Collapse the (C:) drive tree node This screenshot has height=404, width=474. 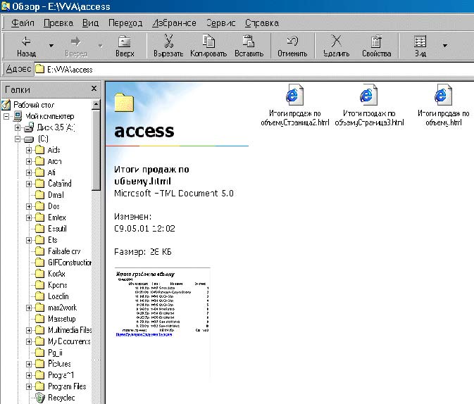click(18, 139)
